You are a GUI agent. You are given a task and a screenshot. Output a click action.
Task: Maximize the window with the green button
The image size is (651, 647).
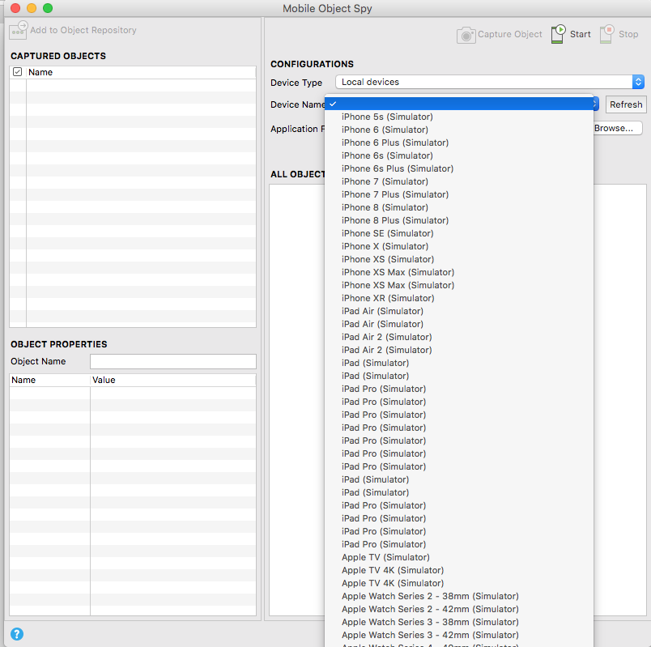[48, 8]
